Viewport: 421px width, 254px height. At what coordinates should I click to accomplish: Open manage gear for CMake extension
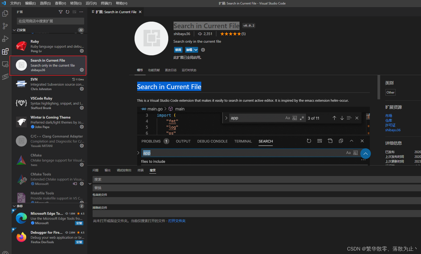click(82, 165)
